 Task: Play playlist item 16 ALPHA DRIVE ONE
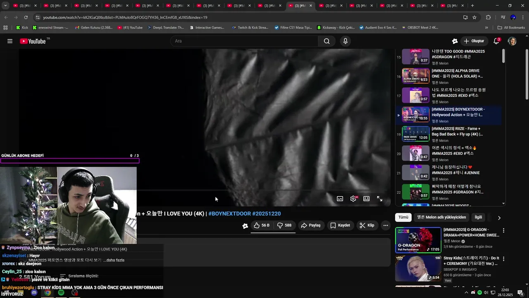coord(448,76)
